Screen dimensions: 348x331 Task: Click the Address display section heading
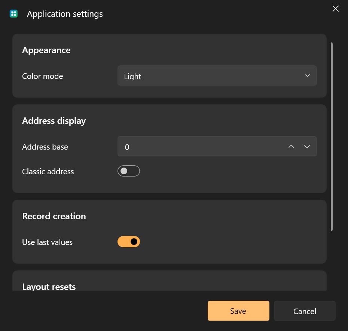[x=54, y=121]
